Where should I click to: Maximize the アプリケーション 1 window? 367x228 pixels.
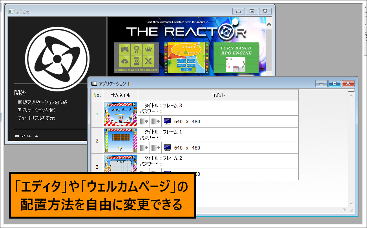click(x=335, y=84)
